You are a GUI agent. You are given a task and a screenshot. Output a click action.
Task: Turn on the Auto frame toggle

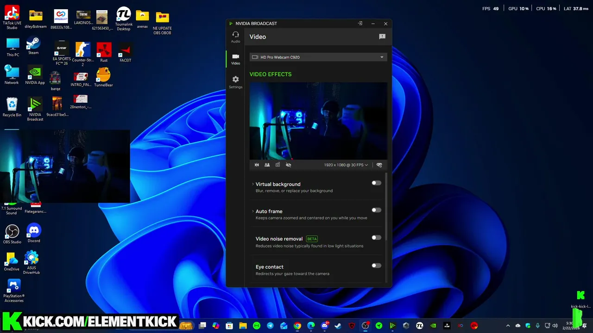point(376,210)
